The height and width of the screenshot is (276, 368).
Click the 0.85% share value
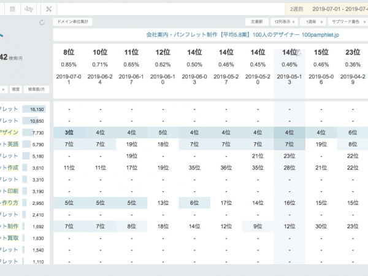(x=69, y=64)
